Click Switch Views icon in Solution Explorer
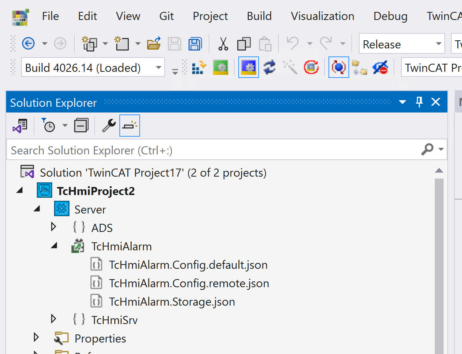The height and width of the screenshot is (354, 462). pyautogui.click(x=20, y=126)
